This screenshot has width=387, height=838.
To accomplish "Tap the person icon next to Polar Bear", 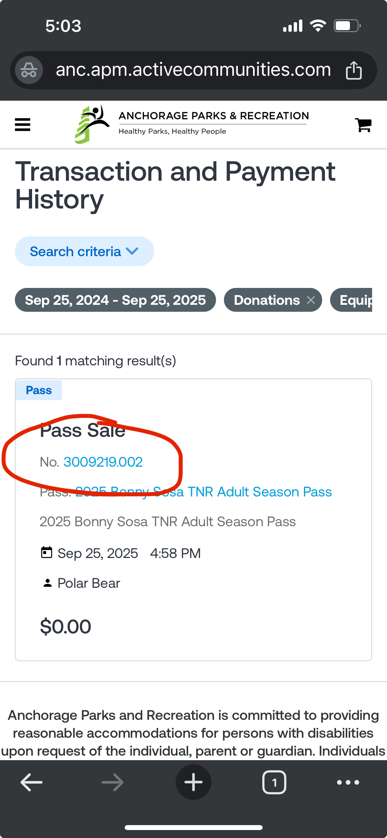I will tap(48, 583).
